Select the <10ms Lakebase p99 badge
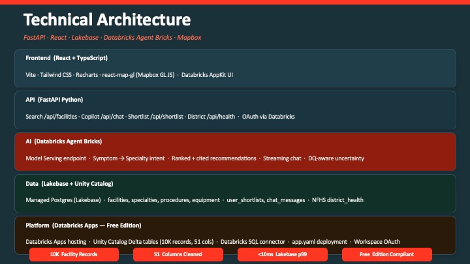The image size is (470, 264). coord(283,254)
